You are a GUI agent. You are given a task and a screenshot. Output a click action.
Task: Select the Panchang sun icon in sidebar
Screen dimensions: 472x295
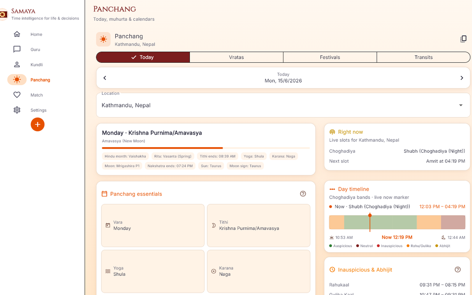click(x=17, y=80)
